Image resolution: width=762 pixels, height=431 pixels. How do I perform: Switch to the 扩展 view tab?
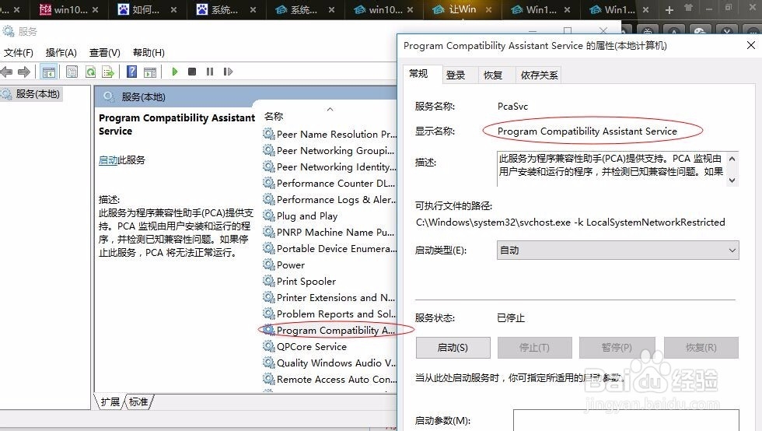pyautogui.click(x=110, y=401)
